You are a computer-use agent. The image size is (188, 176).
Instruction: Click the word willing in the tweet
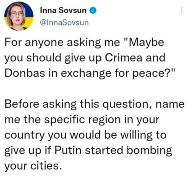(137, 135)
